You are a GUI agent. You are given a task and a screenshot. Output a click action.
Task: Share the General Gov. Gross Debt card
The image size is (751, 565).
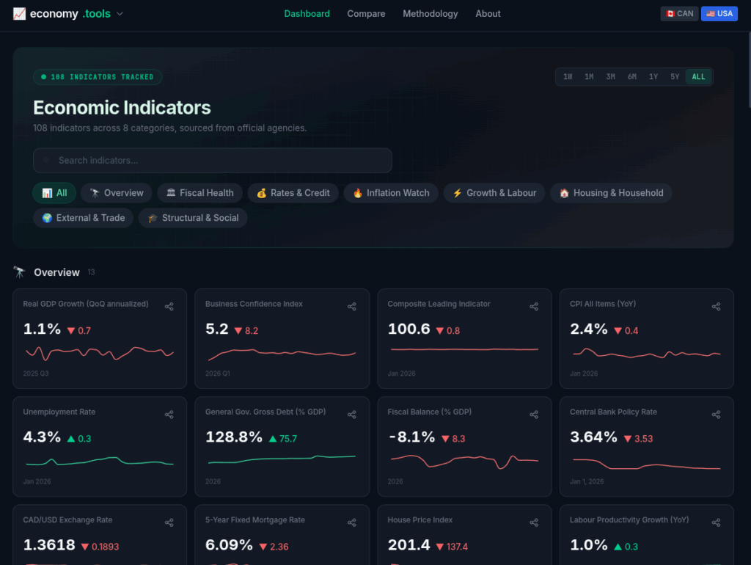coord(351,415)
